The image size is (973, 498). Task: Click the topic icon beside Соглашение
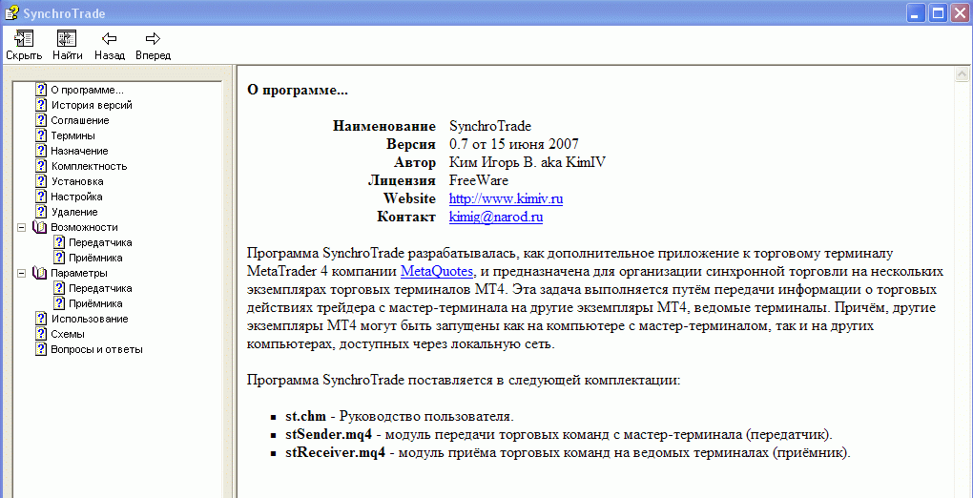tap(42, 120)
